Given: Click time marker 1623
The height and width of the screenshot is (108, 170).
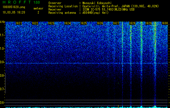Looking at the screenshot, I should point(51,23).
